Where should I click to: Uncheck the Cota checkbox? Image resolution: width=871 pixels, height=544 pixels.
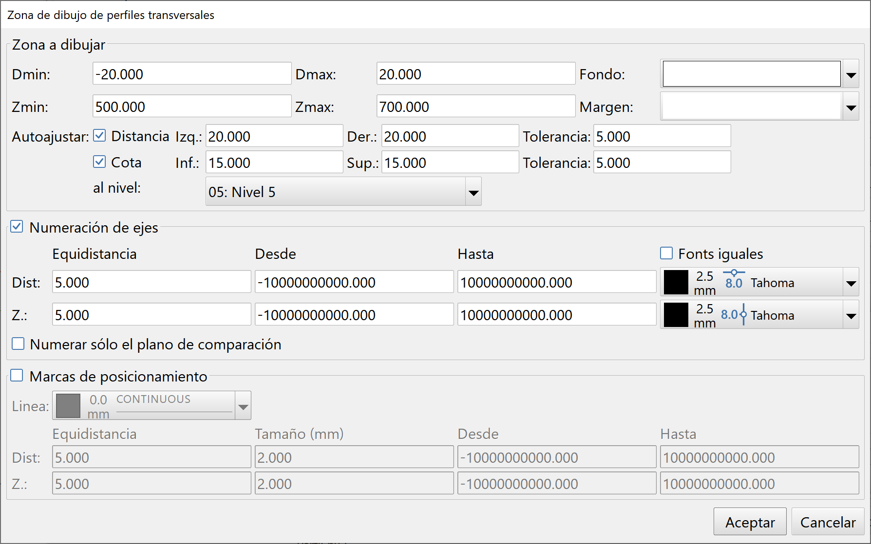[x=99, y=162]
